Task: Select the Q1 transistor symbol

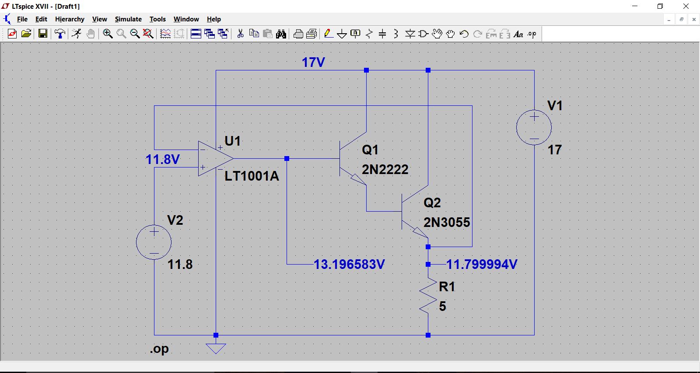Action: tap(353, 158)
